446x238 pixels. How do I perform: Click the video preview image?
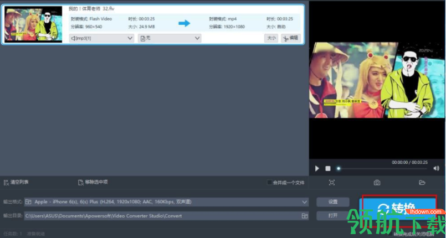pyautogui.click(x=377, y=80)
